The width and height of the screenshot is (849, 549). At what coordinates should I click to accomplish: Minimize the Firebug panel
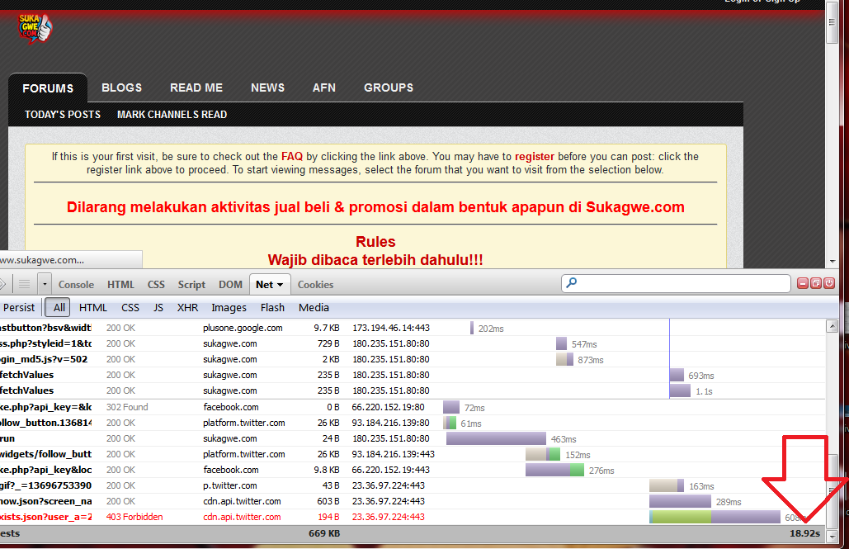point(803,283)
